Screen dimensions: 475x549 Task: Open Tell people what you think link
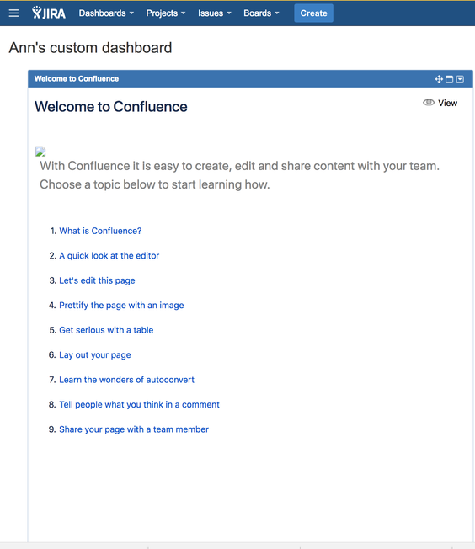coord(139,405)
